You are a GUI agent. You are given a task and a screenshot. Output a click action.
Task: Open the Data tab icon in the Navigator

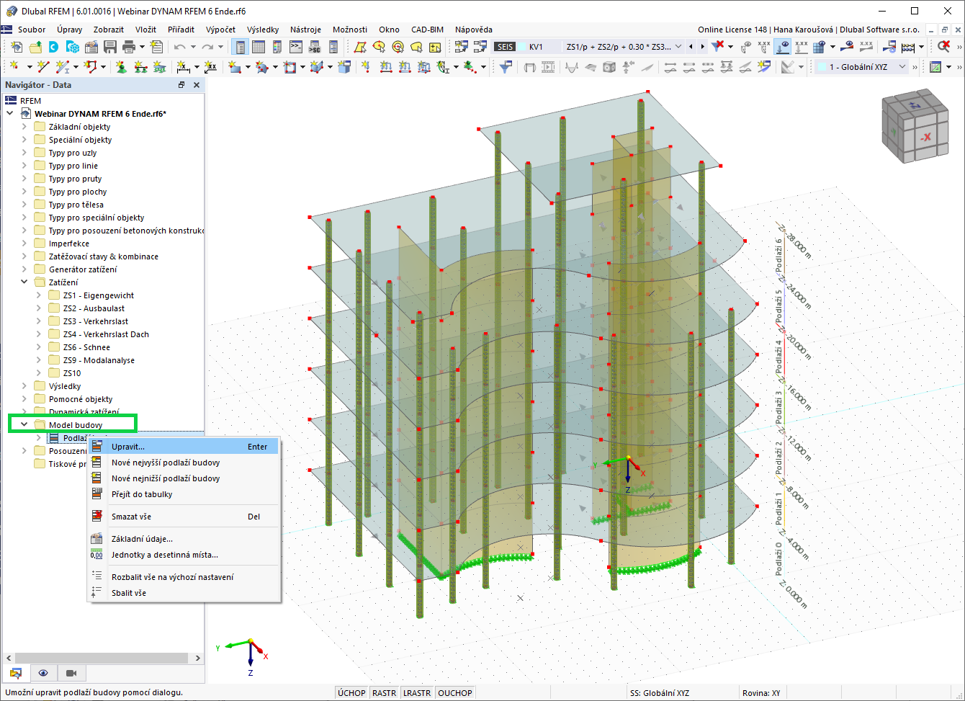15,673
